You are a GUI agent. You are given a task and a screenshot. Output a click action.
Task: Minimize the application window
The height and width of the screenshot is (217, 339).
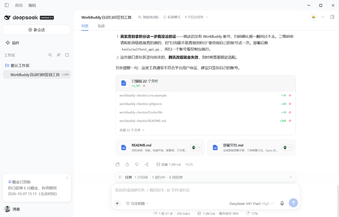[x=309, y=5]
